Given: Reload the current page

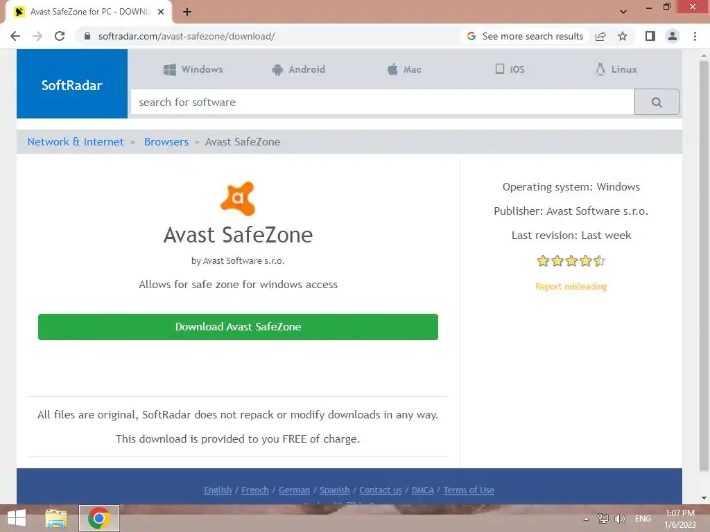Looking at the screenshot, I should (x=60, y=36).
